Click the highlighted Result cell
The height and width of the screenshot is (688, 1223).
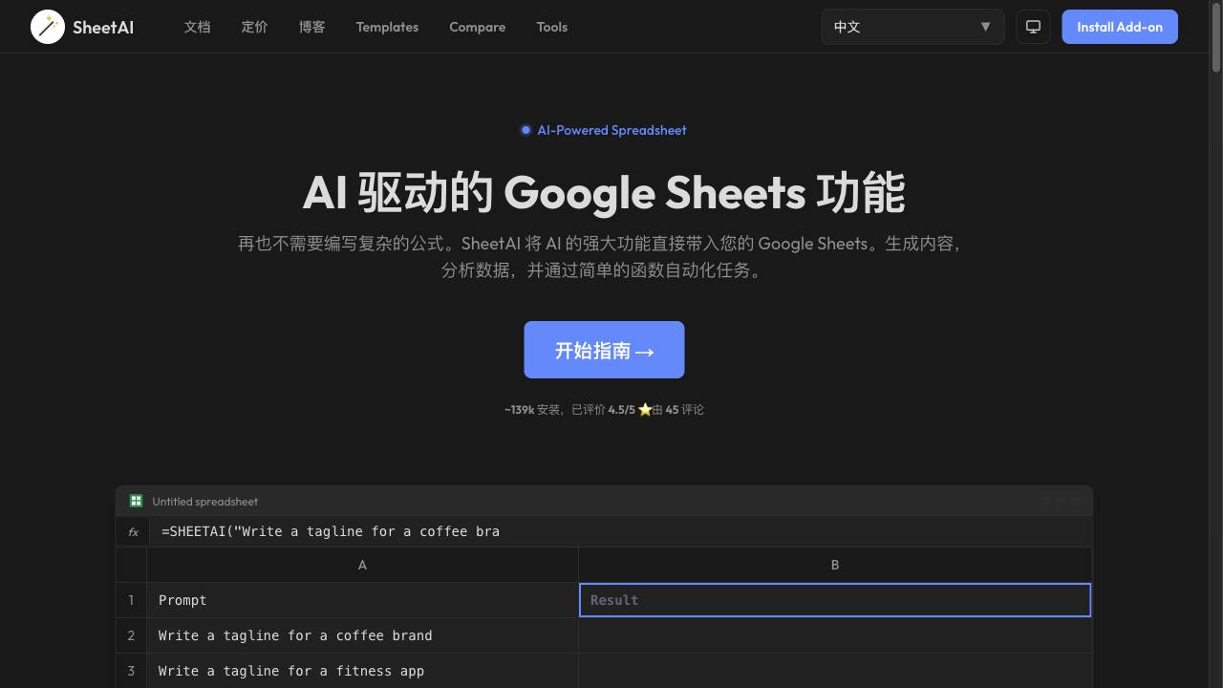tap(834, 600)
